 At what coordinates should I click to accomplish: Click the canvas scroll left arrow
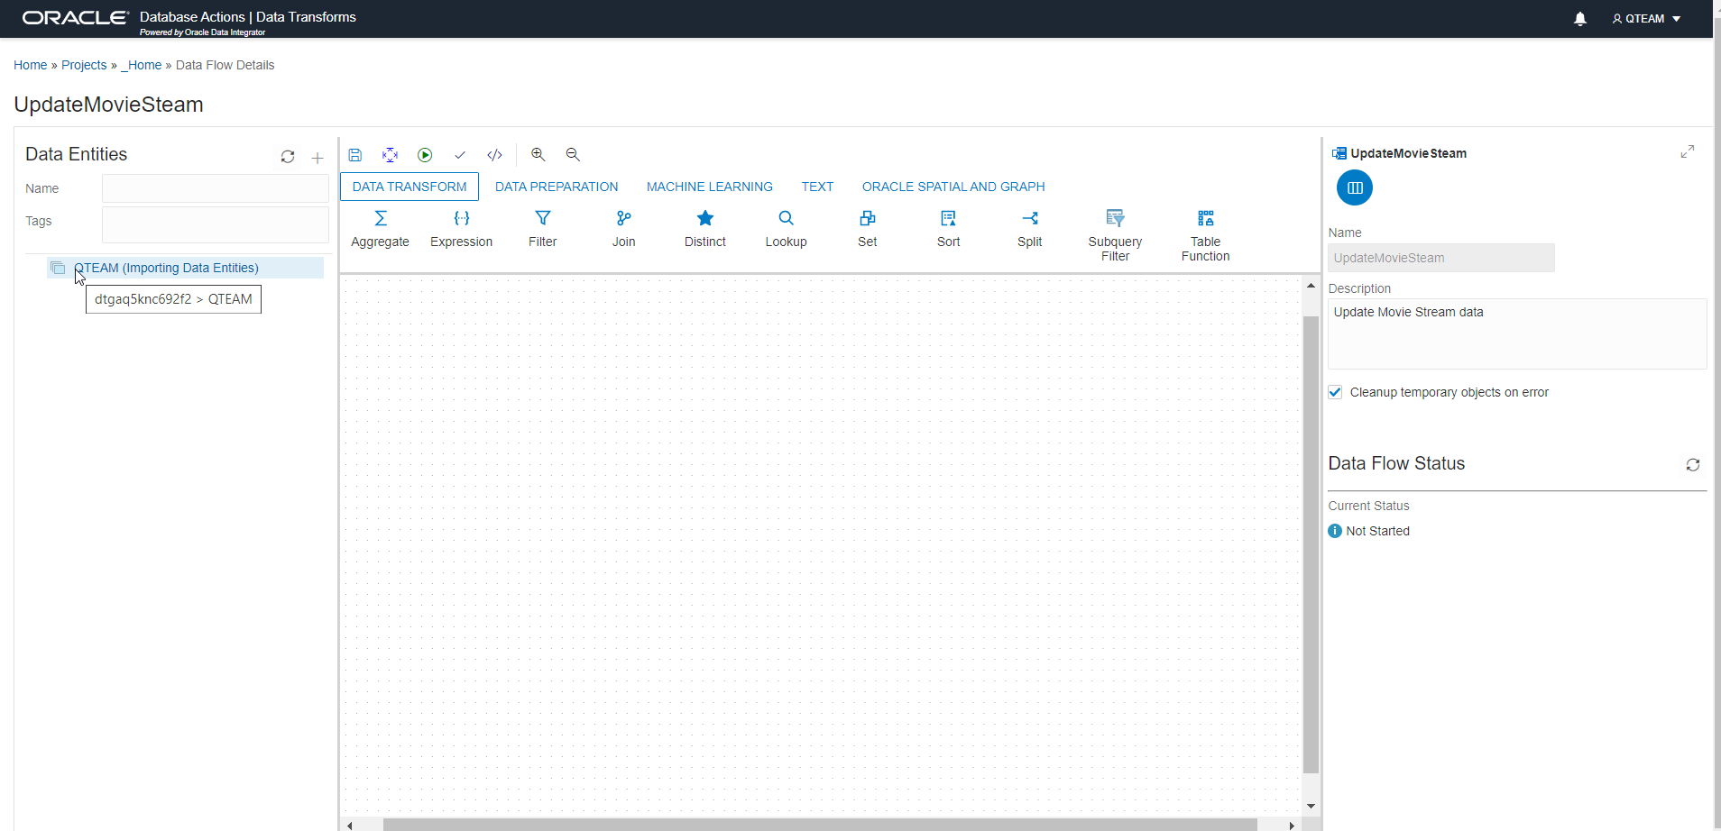click(x=350, y=825)
